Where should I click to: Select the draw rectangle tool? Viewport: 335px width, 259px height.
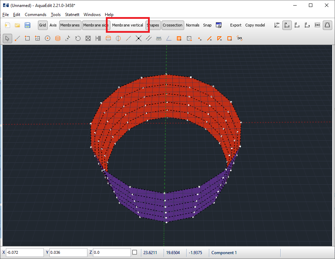point(27,38)
